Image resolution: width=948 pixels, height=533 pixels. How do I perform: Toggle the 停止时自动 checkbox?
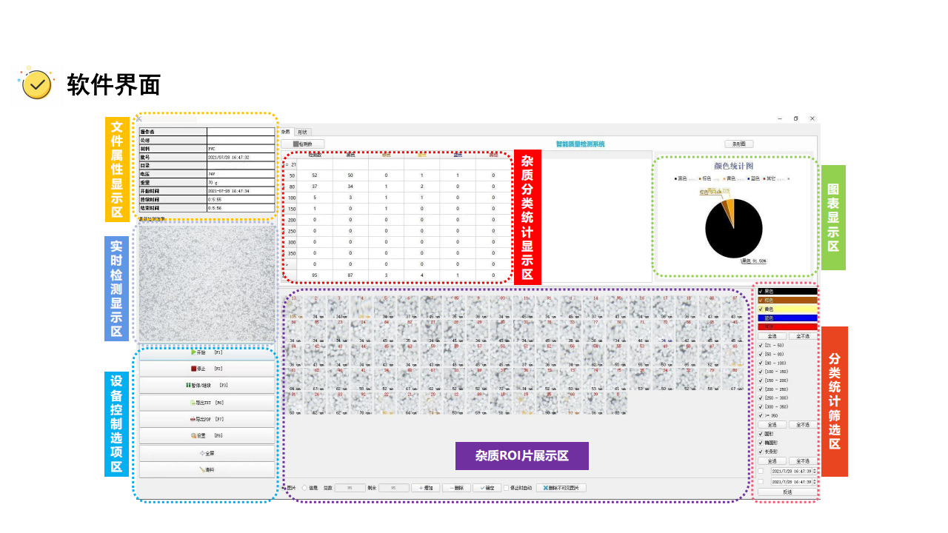pyautogui.click(x=507, y=488)
